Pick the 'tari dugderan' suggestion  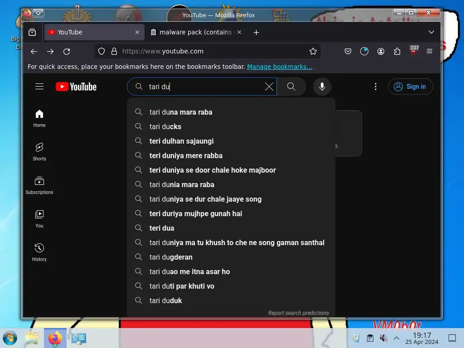(x=231, y=257)
